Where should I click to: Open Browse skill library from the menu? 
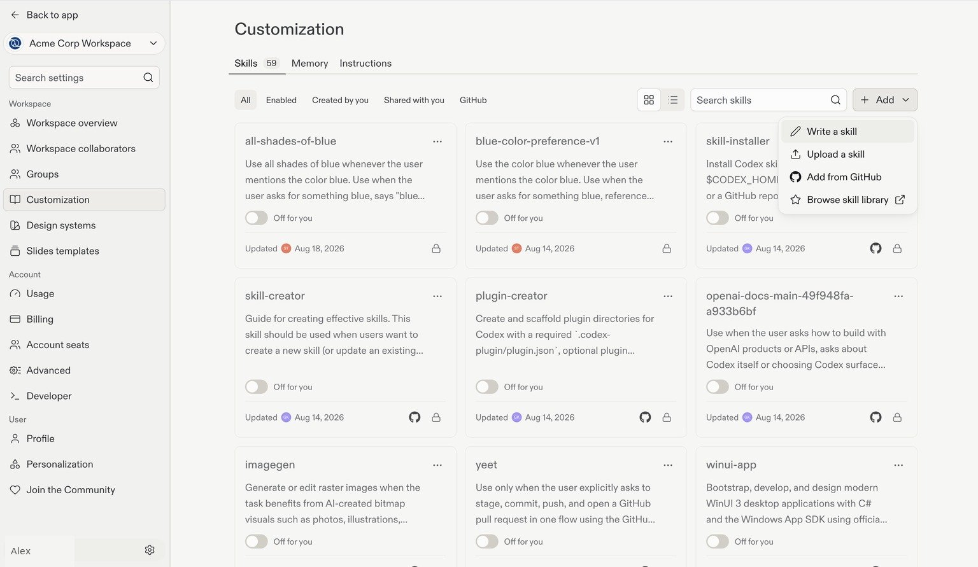[847, 200]
